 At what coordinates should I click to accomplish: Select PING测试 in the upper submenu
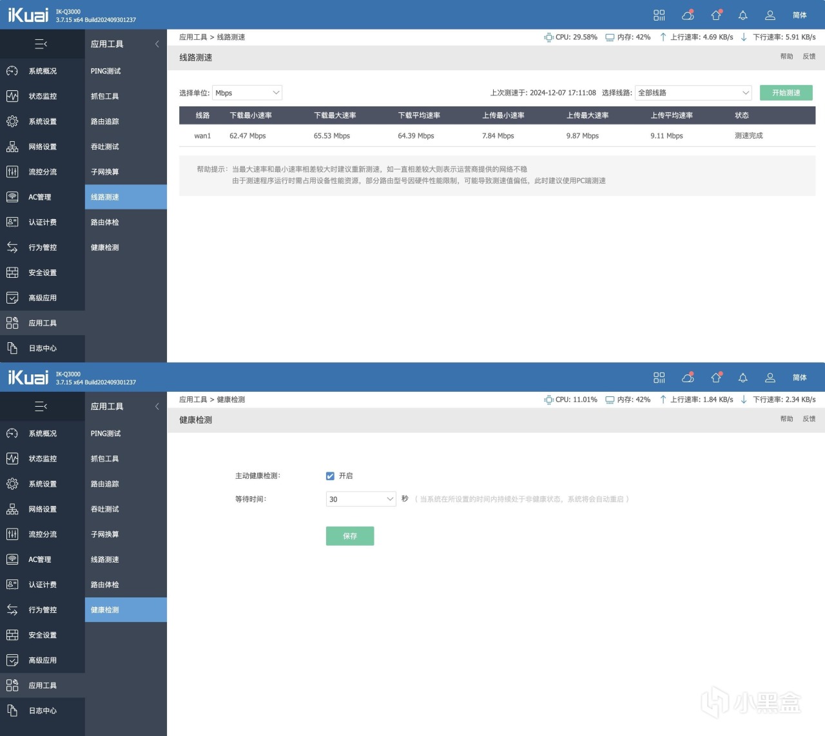click(x=106, y=71)
